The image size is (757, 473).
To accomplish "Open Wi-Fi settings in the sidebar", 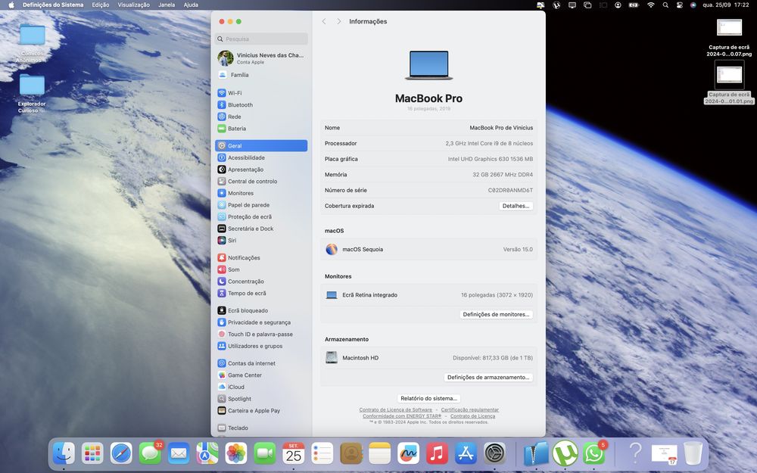I will coord(261,93).
